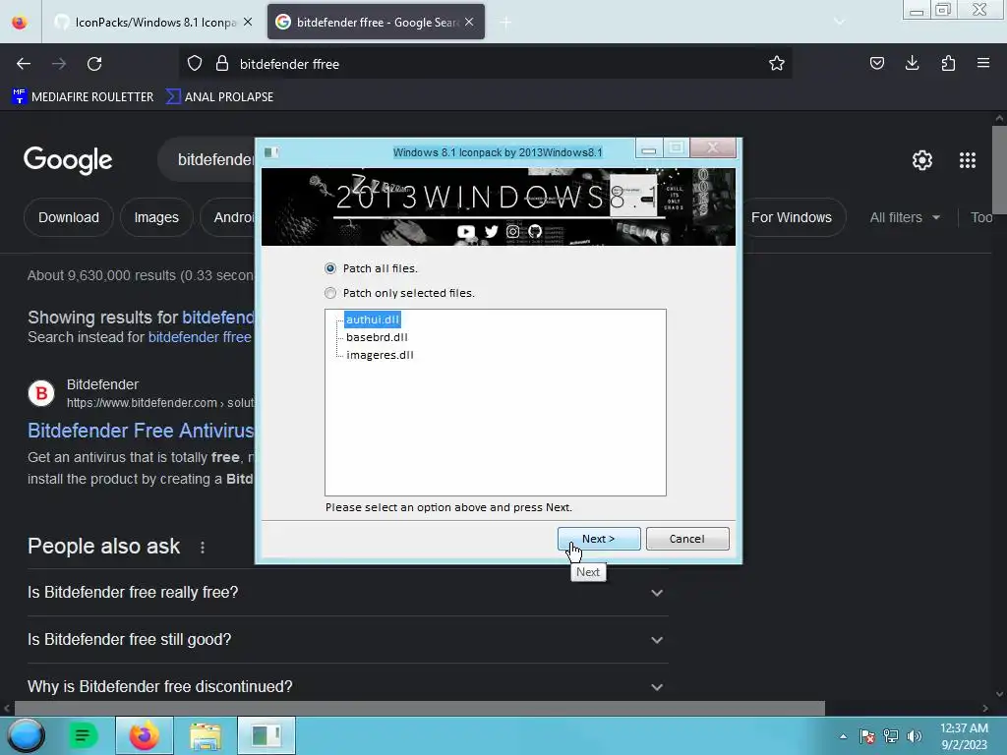Image resolution: width=1007 pixels, height=755 pixels.
Task: Open the green notes app on taskbar
Action: coord(83,735)
